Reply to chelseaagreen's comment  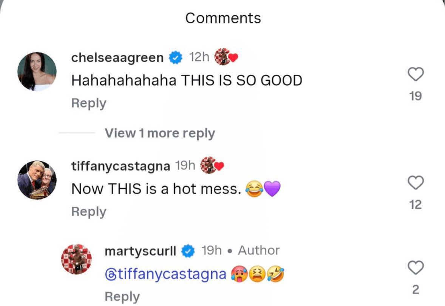[x=89, y=103]
